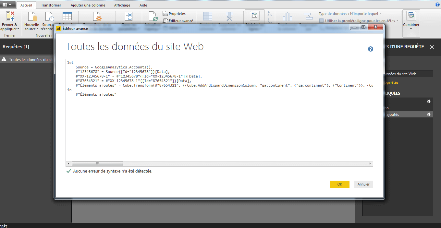Click the Power BI icon in dialog title
The height and width of the screenshot is (228, 441).
click(58, 28)
